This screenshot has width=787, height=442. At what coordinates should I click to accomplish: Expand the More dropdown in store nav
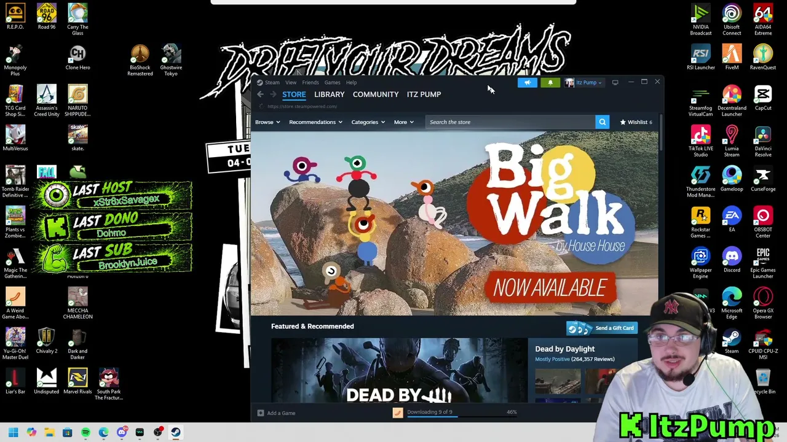pos(403,122)
